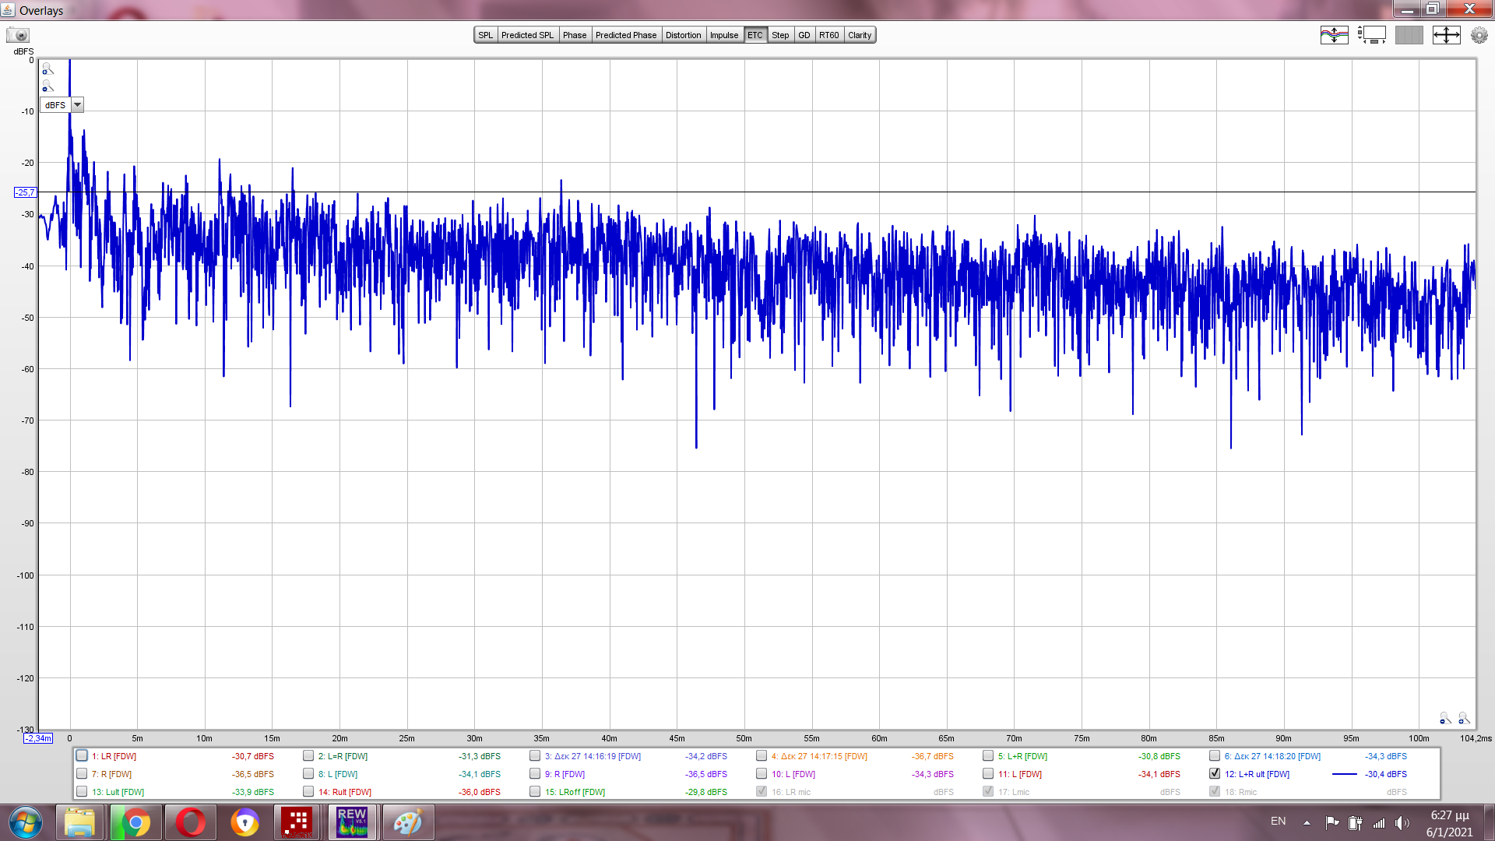The image size is (1495, 841).
Task: Enable trace 1: LR [FDW] checkbox
Action: point(82,756)
